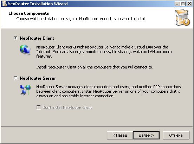Click the package box icon in header
This screenshot has width=194, height=144.
click(182, 18)
